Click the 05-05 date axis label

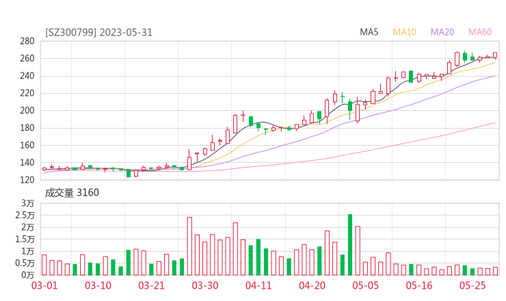coord(366,285)
